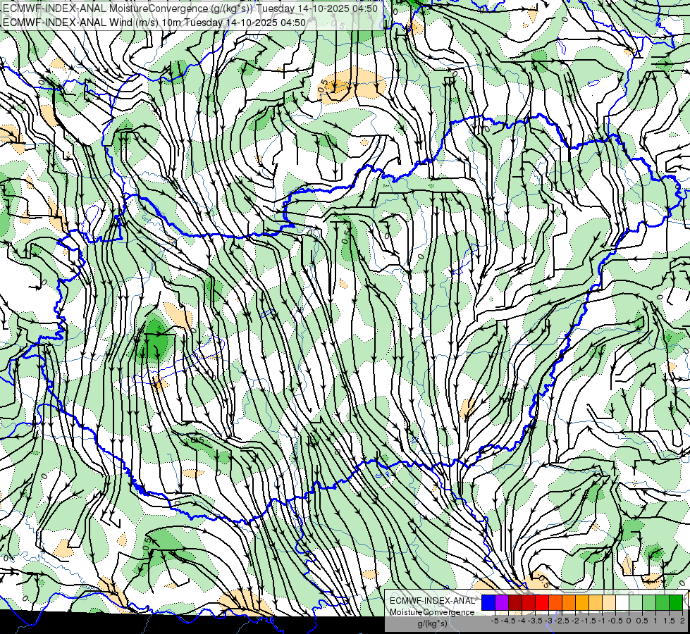Click the g/(kg*s) unit label in legend
Viewport: 690px width, 634px height.
click(433, 623)
